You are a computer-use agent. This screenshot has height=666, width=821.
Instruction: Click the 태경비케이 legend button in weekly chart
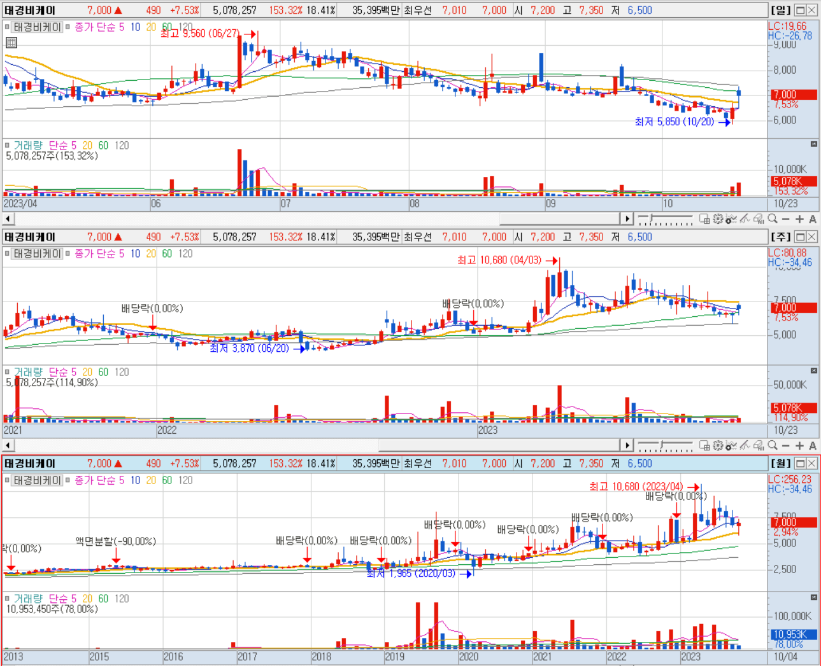pyautogui.click(x=38, y=254)
